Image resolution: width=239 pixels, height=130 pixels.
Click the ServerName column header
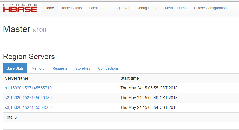tap(17, 78)
